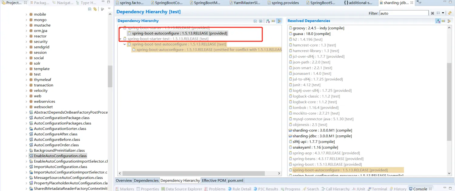Open the Package Explorer view tab
Screen dimensions: 455x191
[x=39, y=3]
